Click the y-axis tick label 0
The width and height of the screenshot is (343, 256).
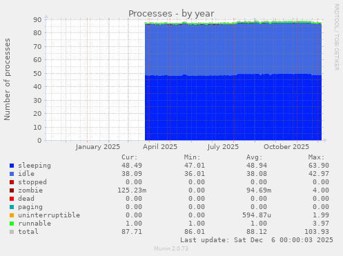(x=39, y=141)
